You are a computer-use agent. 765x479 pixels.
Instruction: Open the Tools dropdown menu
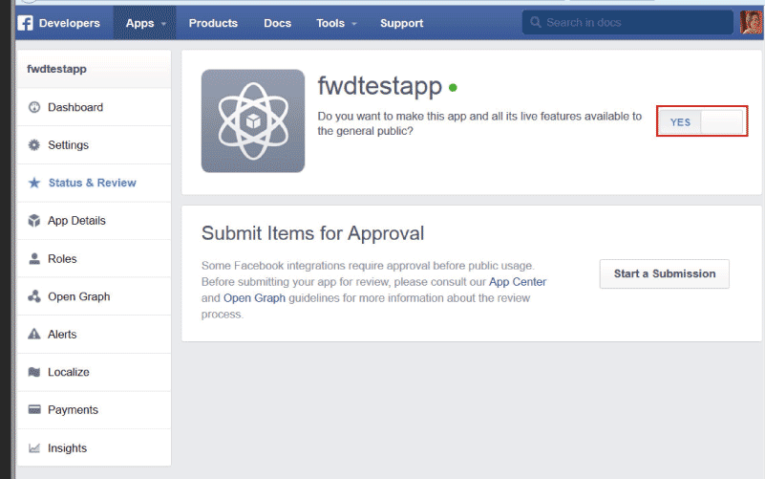pyautogui.click(x=336, y=23)
